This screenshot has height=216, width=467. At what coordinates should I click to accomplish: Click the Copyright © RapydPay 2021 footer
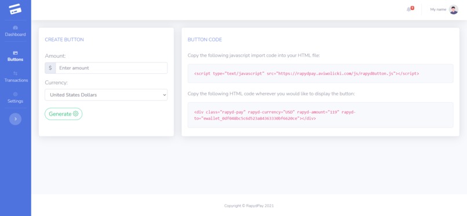(x=249, y=206)
